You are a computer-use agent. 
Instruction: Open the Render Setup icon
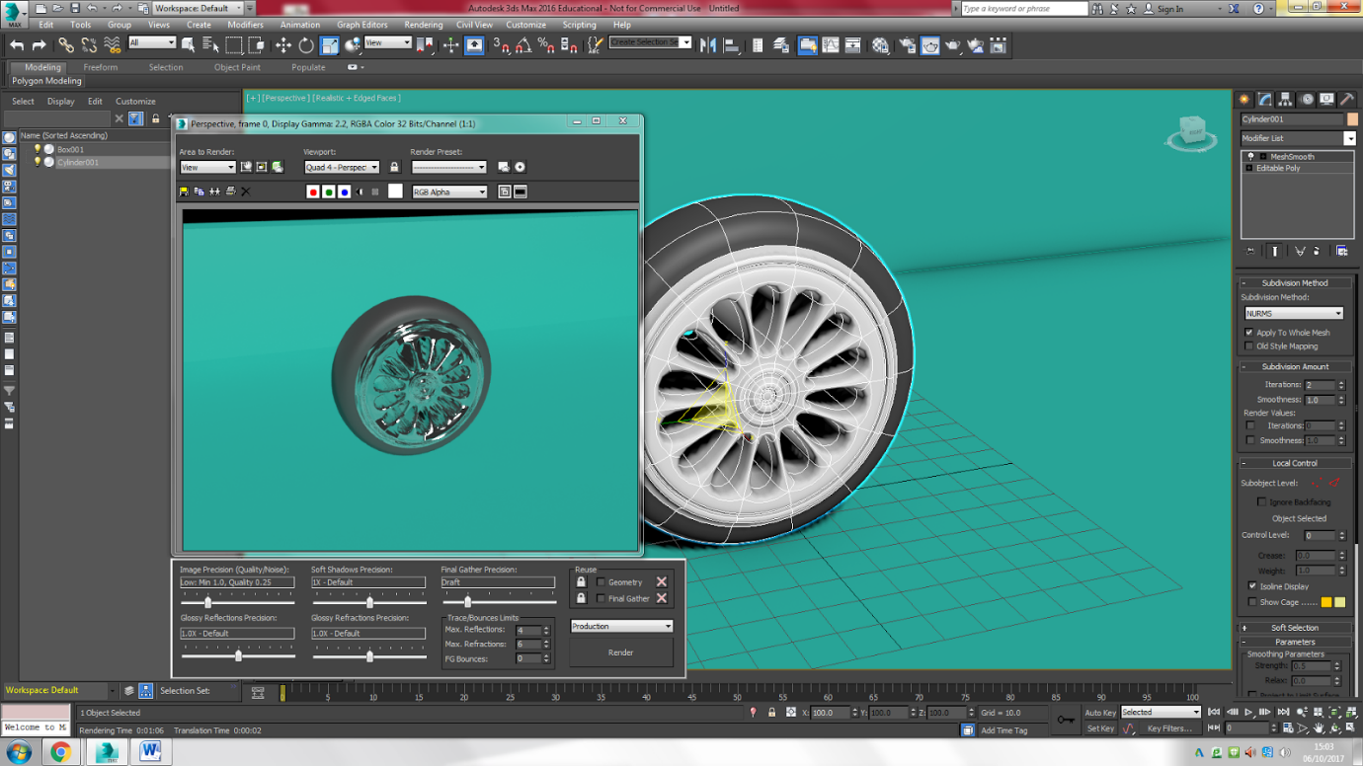[x=907, y=45]
